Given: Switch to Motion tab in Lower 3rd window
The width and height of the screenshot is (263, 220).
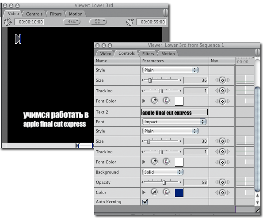Looking at the screenshot, I should (x=76, y=14).
